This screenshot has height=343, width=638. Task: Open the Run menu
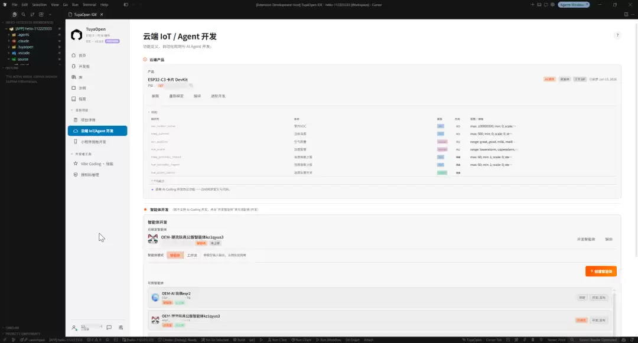[75, 5]
